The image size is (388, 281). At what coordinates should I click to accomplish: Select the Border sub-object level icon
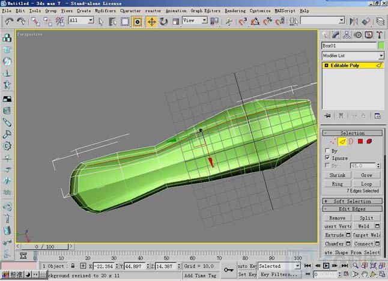(x=351, y=141)
